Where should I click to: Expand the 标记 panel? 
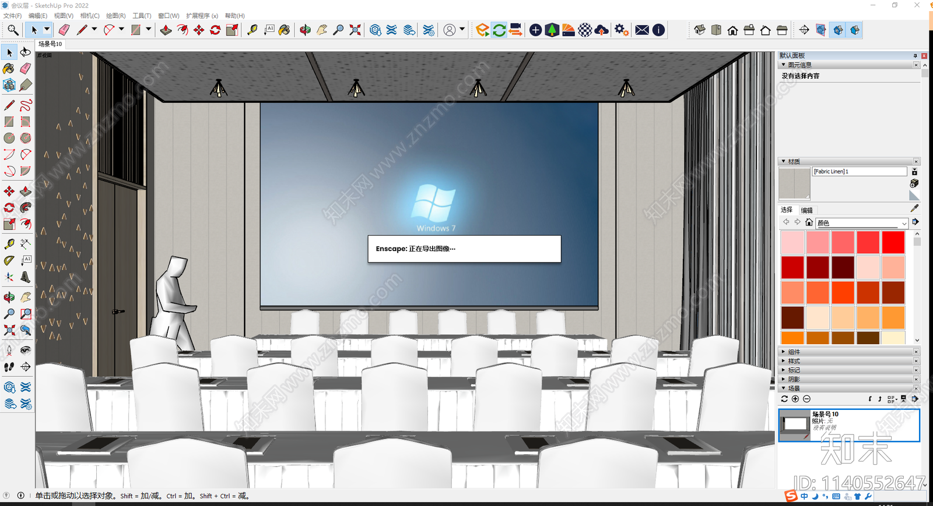[x=783, y=370]
